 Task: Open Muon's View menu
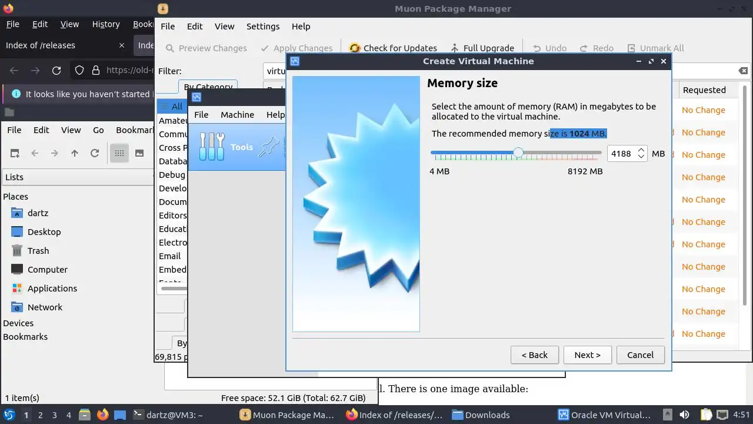tap(224, 26)
